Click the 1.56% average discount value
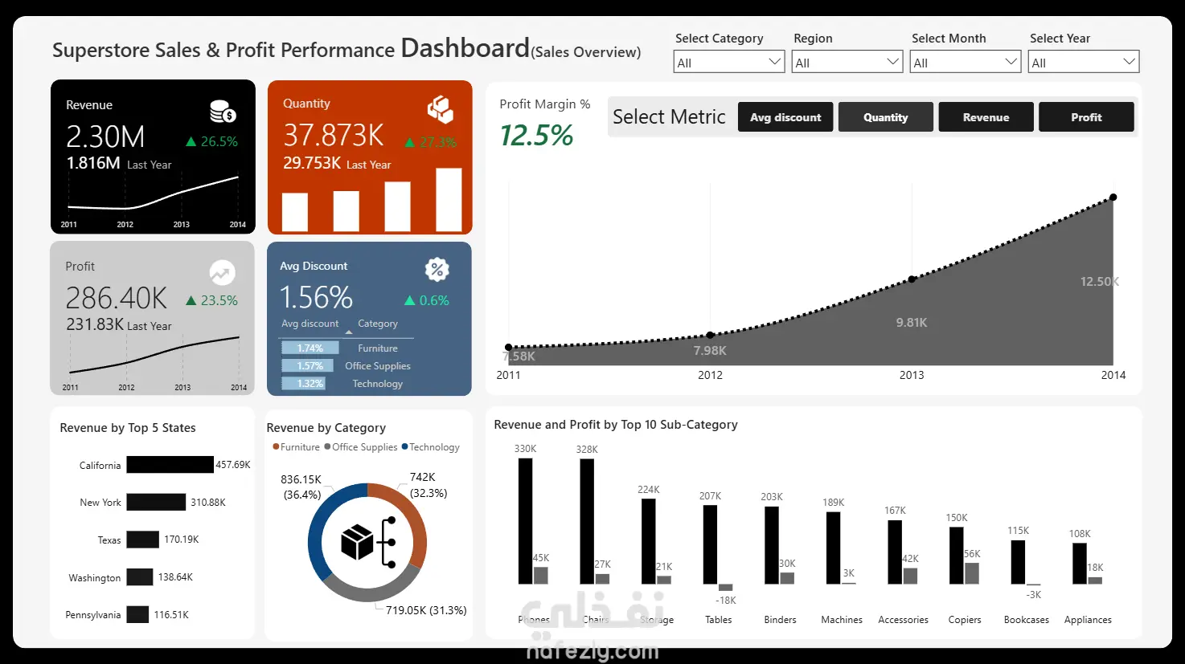The height and width of the screenshot is (664, 1185). 316,298
